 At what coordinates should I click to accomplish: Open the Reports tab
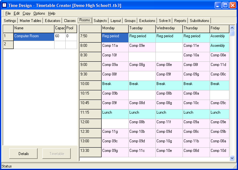pyautogui.click(x=180, y=21)
